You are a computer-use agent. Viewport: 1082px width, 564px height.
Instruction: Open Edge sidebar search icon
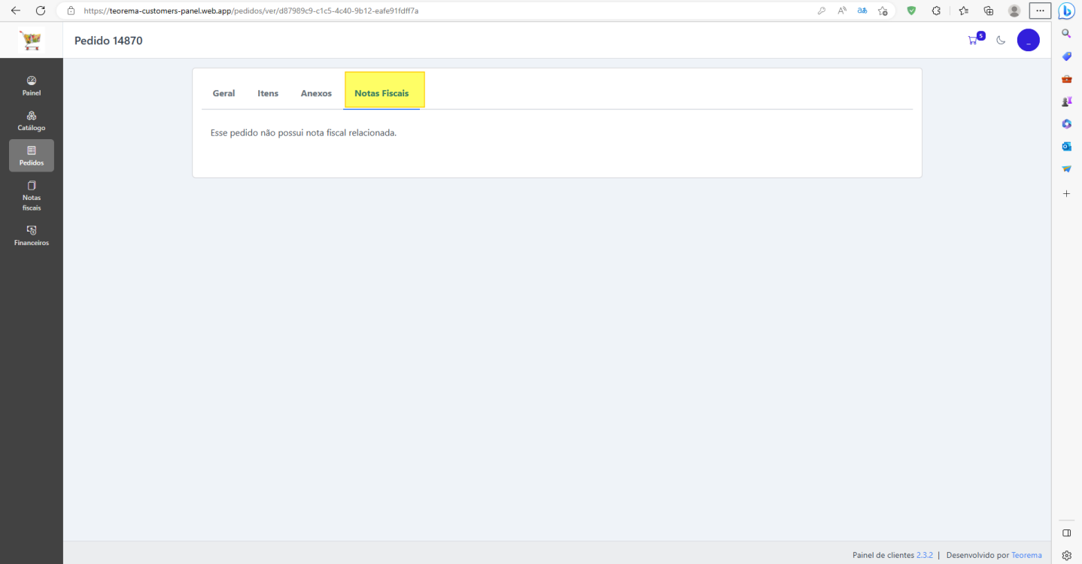coord(1066,34)
